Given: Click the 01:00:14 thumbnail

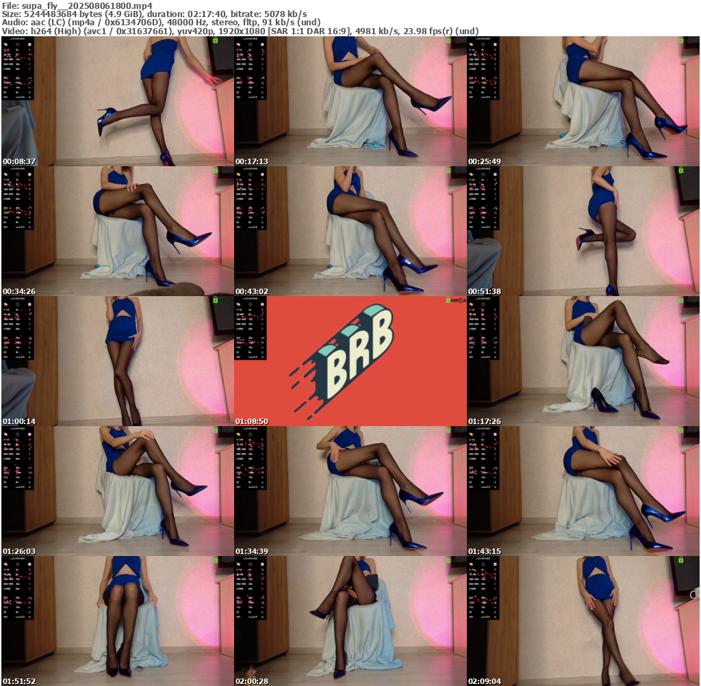Looking at the screenshot, I should [x=117, y=361].
